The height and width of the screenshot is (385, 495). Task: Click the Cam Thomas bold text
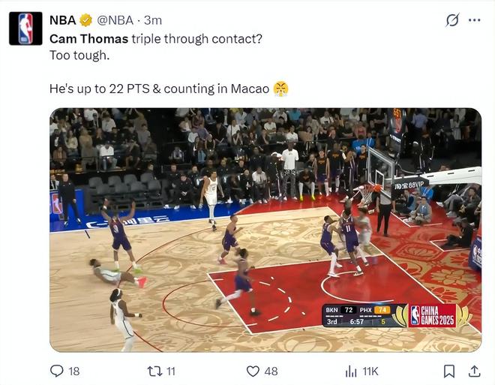click(x=89, y=39)
